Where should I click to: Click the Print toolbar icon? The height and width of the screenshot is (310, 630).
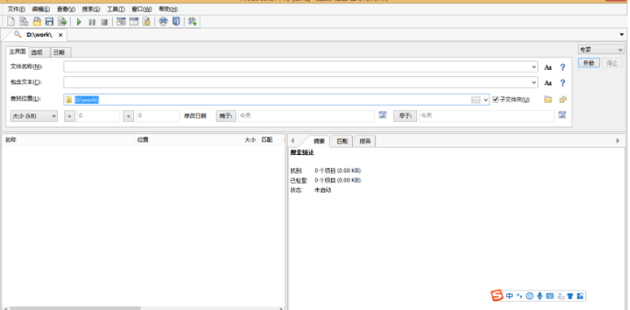click(163, 22)
